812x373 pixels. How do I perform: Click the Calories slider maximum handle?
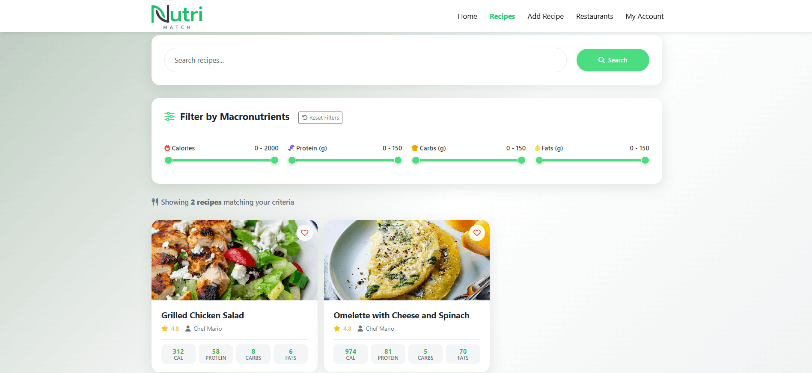(x=275, y=160)
